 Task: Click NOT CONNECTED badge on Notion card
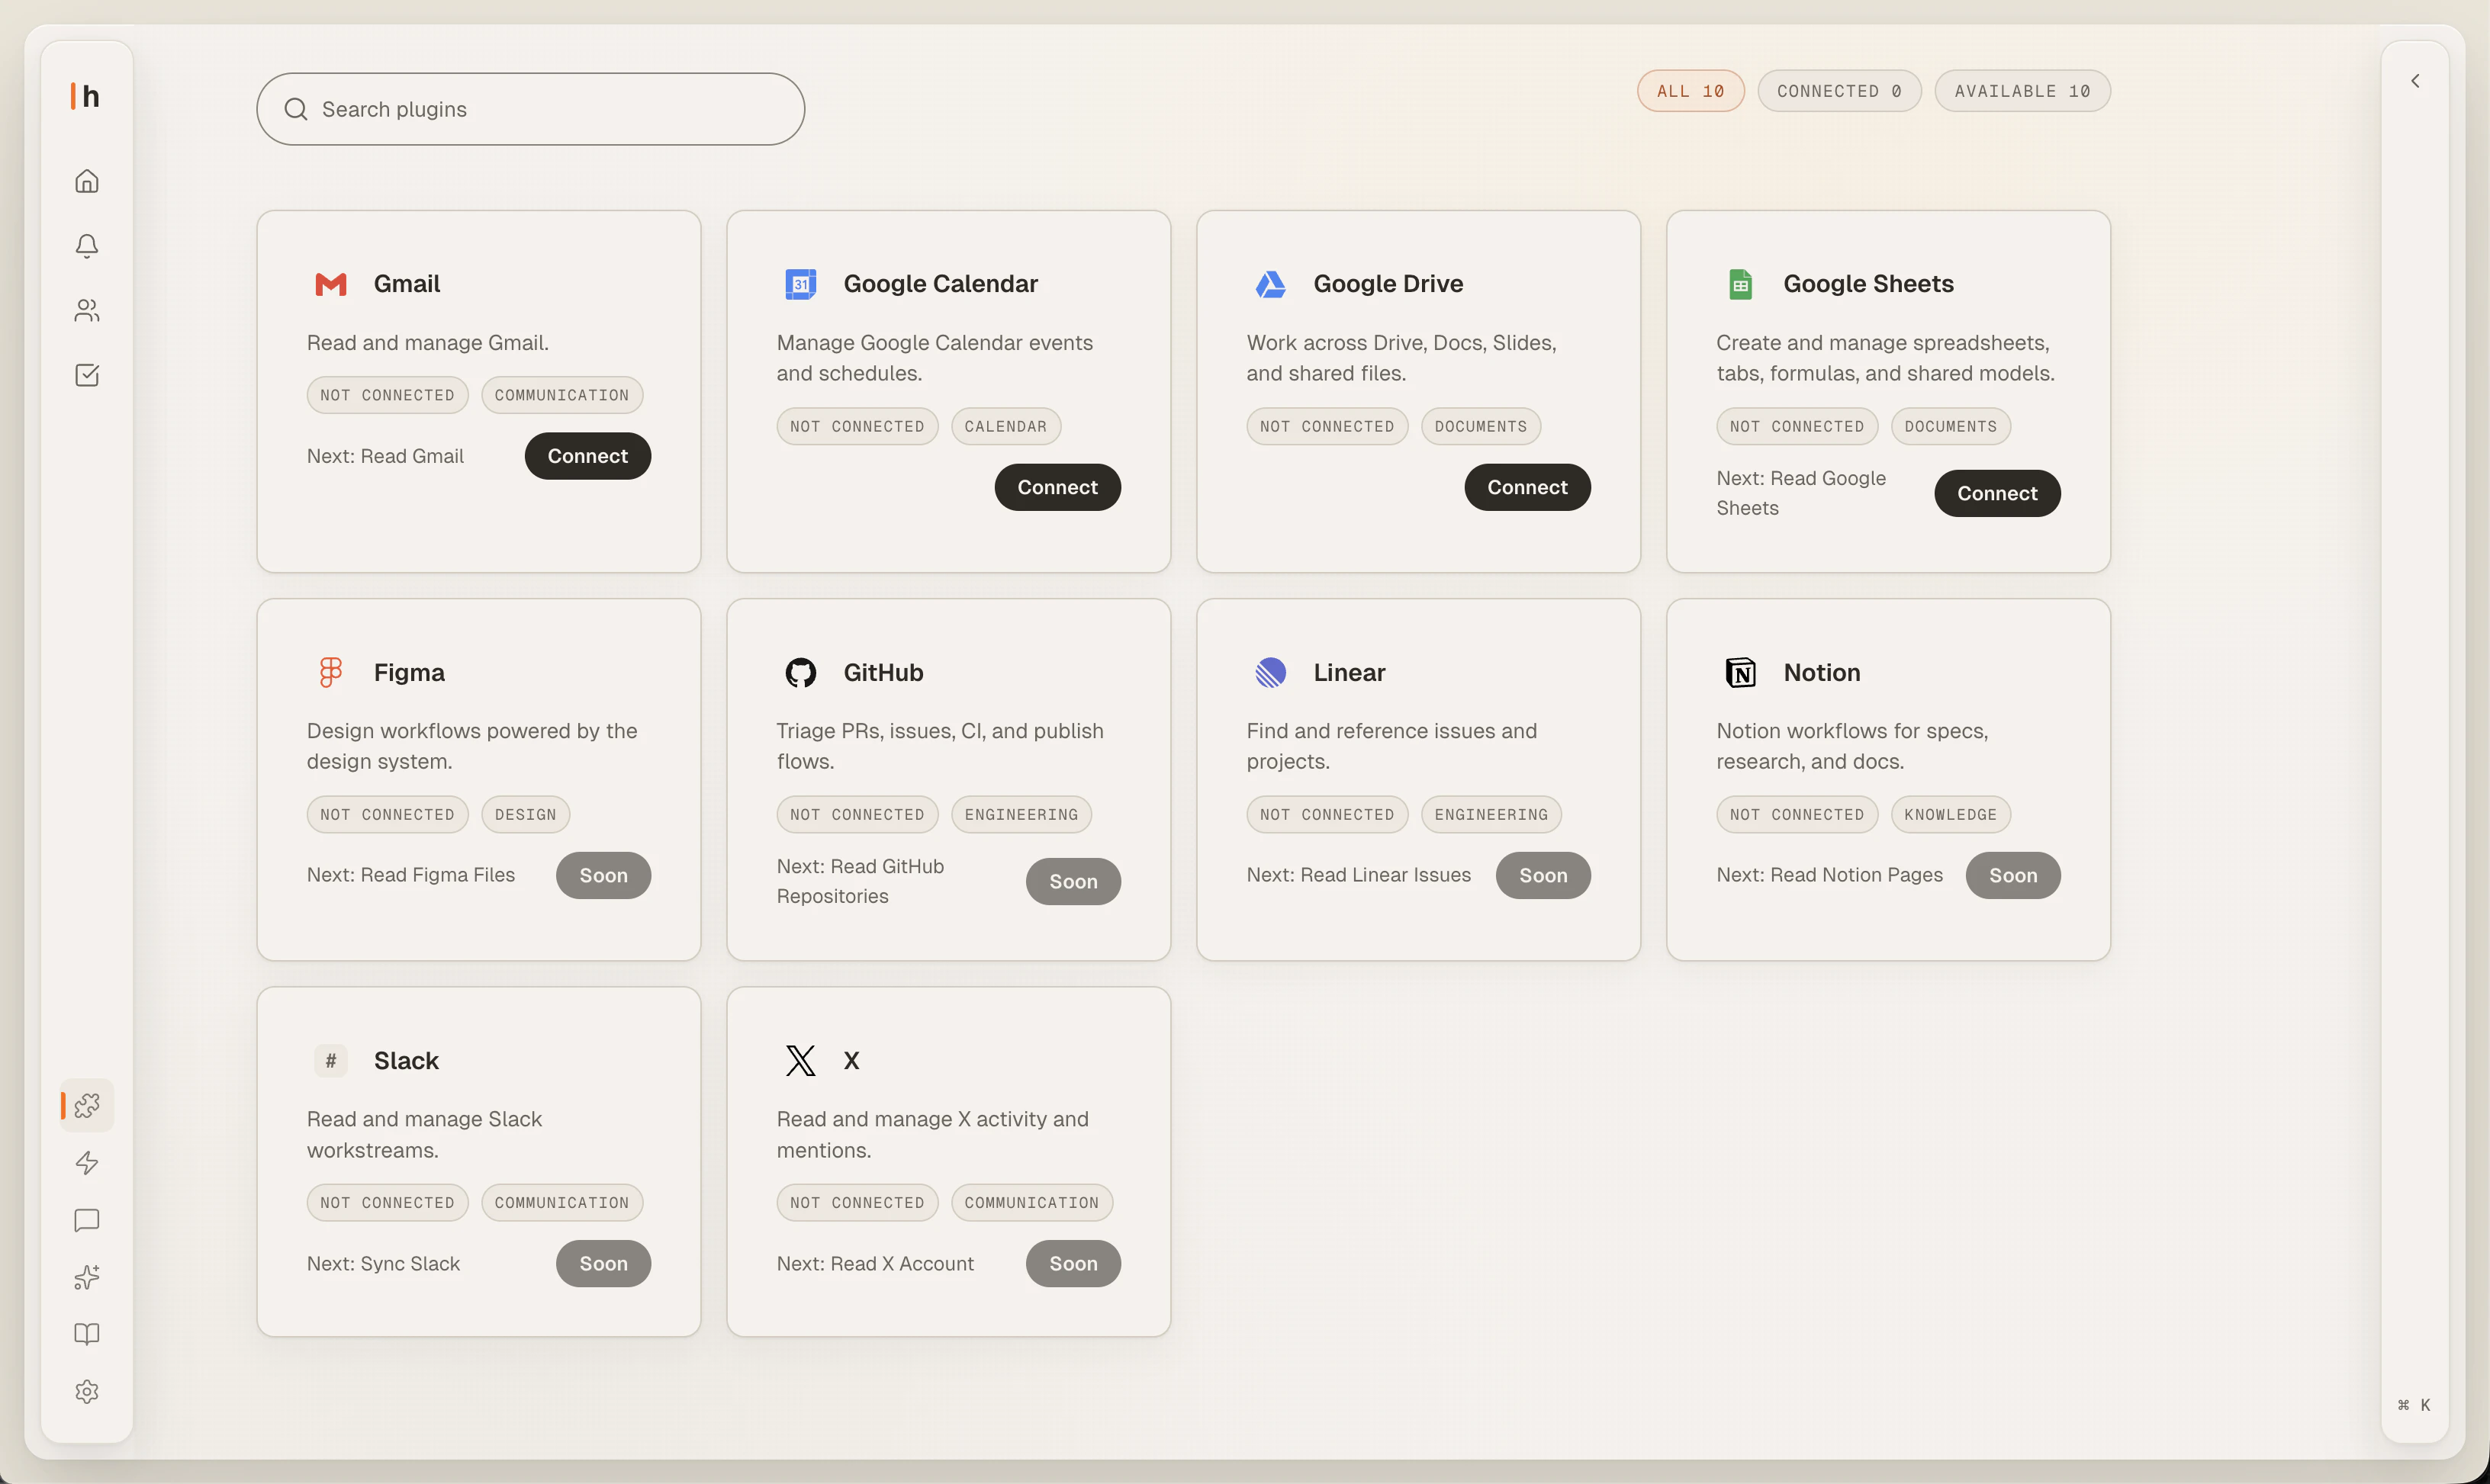click(x=1798, y=814)
